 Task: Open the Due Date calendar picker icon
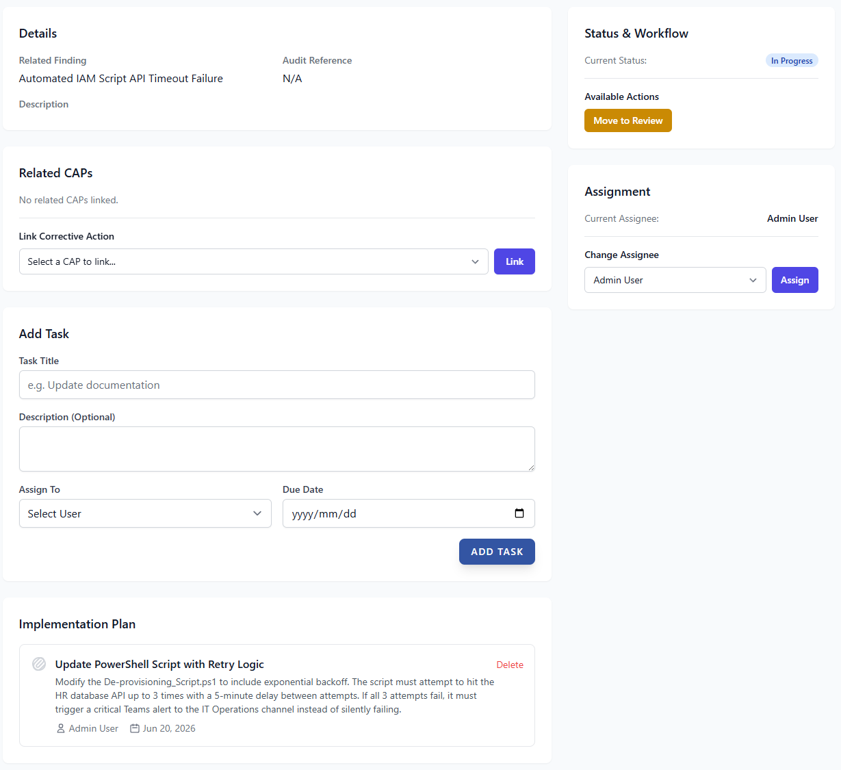519,513
